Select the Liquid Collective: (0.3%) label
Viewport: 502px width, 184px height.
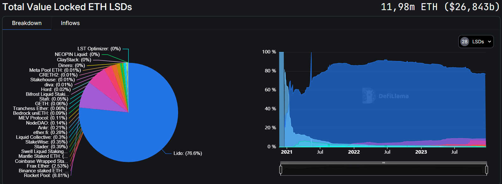tap(42, 137)
